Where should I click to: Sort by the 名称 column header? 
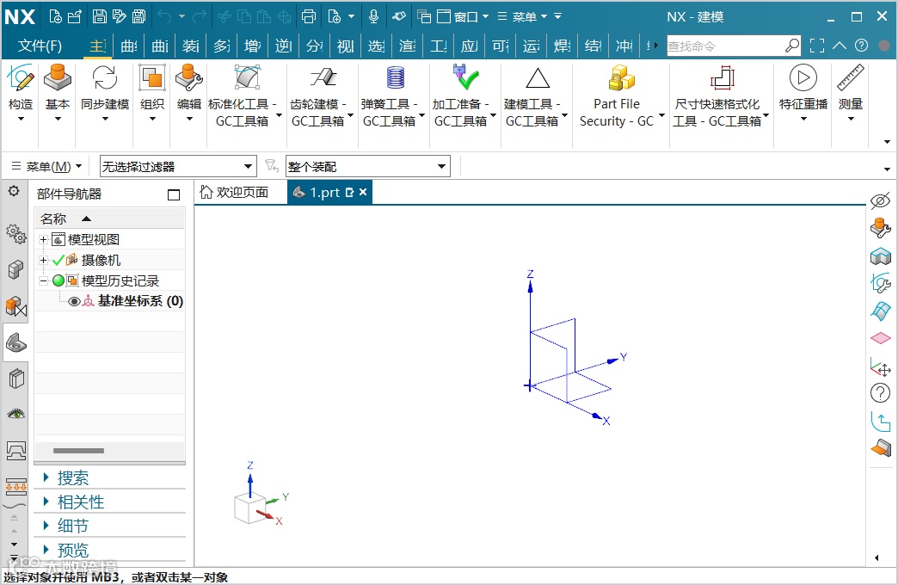[110, 219]
